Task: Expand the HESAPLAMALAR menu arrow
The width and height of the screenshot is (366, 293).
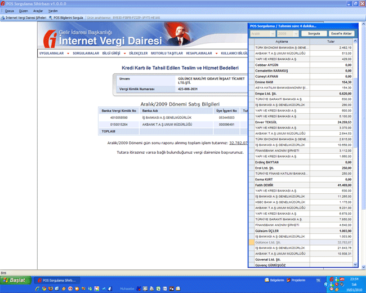Action: pyautogui.click(x=216, y=54)
